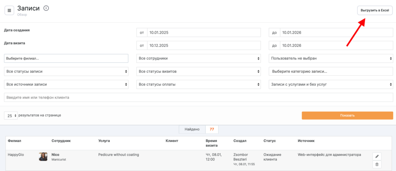Delete the record using trash icon

[x=377, y=165]
